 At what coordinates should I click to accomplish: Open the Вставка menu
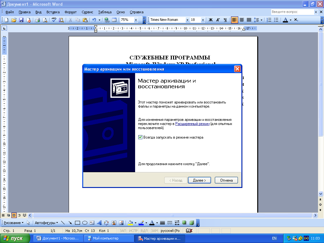(x=53, y=12)
